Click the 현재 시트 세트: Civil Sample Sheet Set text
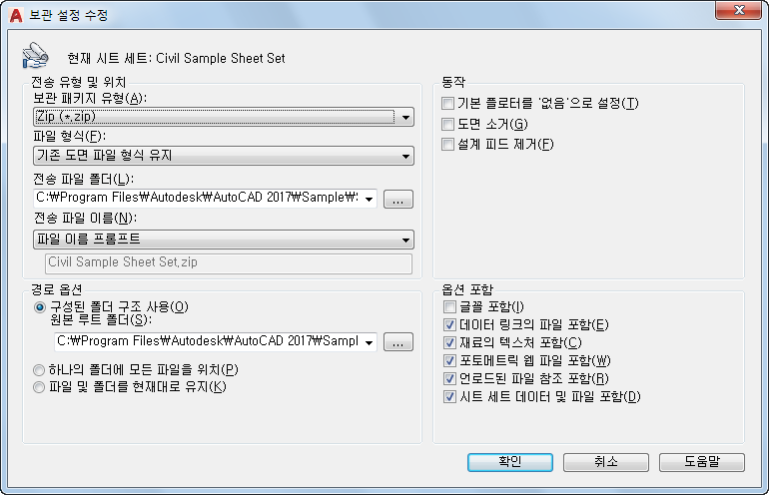Image resolution: width=769 pixels, height=495 pixels. click(x=176, y=58)
